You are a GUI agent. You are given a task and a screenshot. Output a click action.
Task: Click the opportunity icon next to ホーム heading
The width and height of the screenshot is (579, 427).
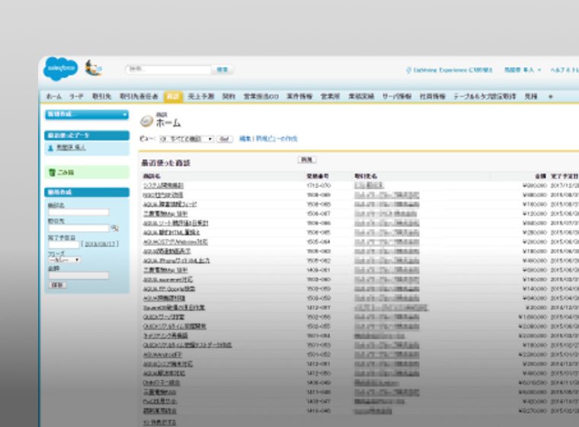pos(146,121)
